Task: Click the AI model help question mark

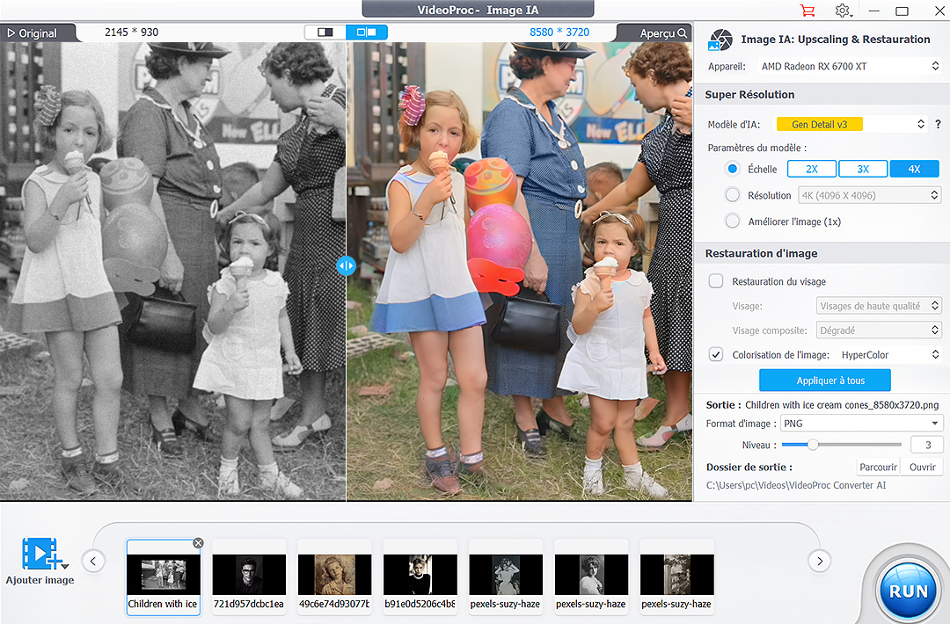Action: pyautogui.click(x=938, y=125)
